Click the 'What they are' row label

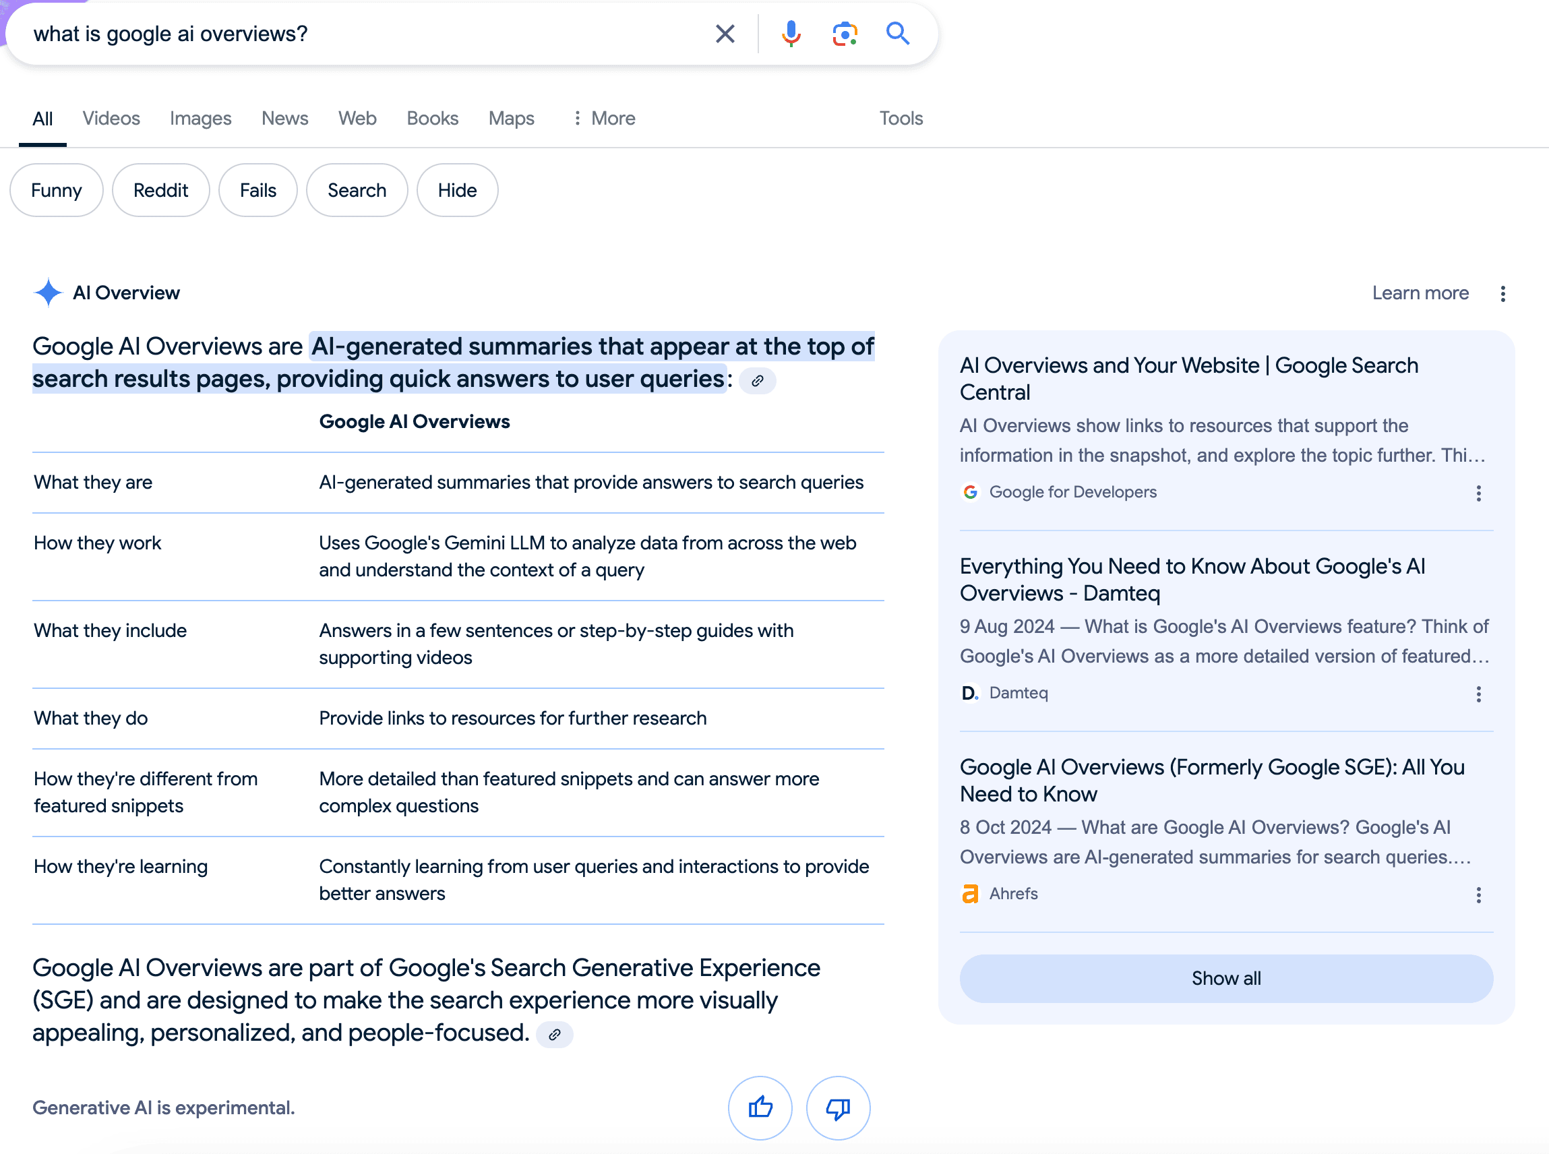[x=93, y=483]
